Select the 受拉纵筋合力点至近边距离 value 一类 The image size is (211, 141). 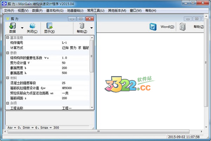(75, 93)
